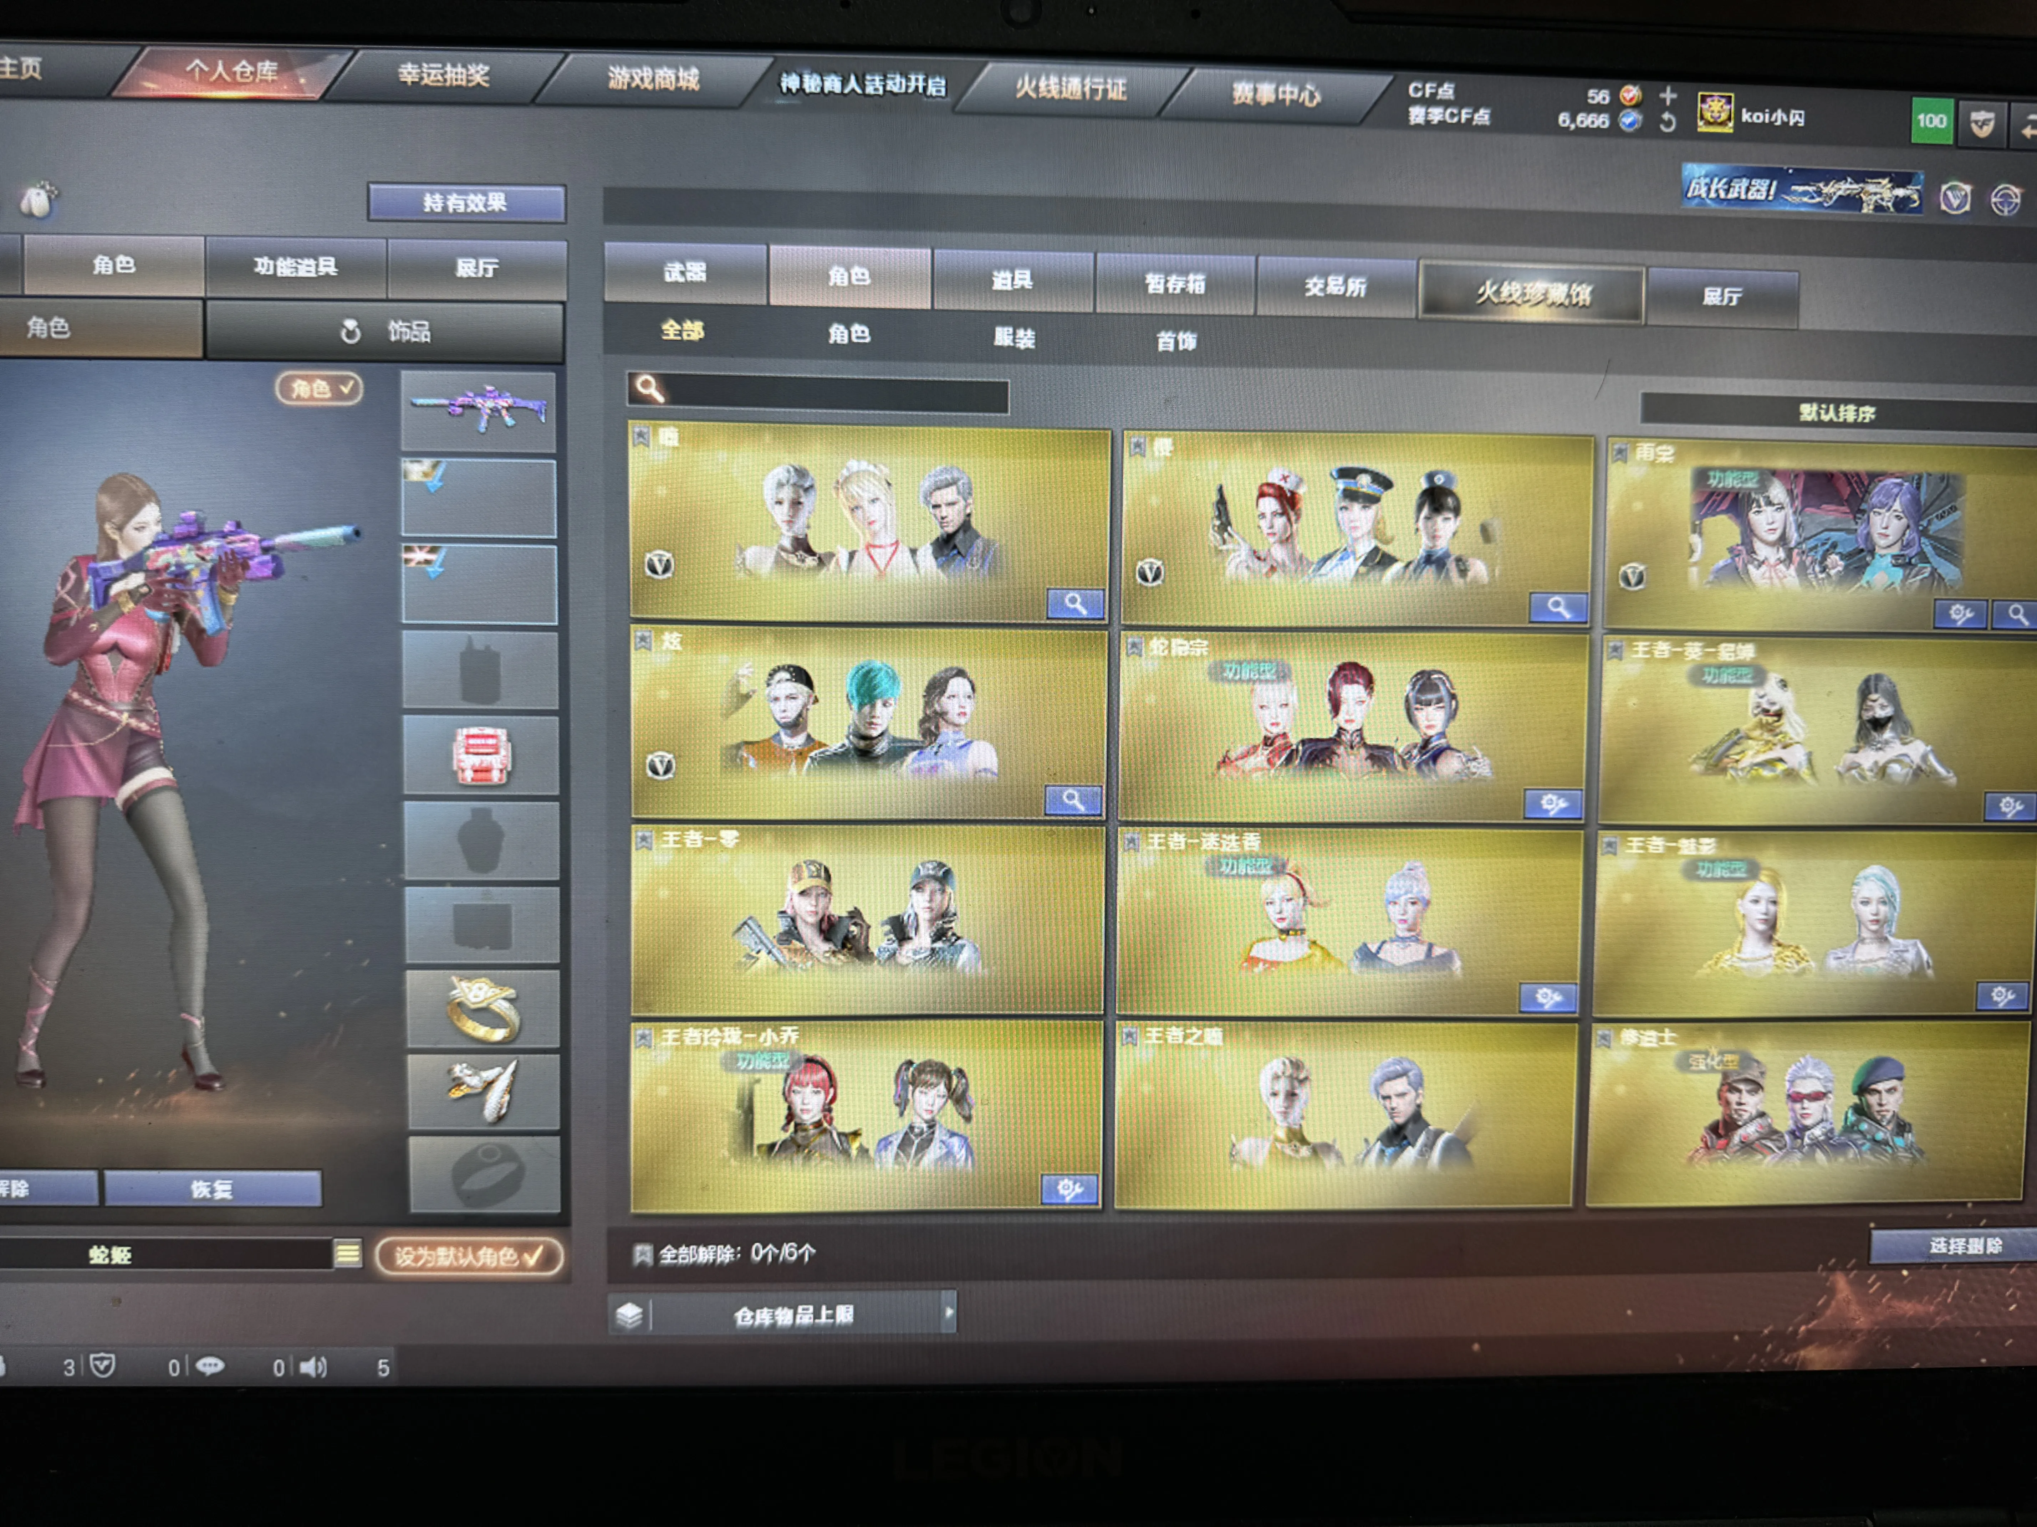Toggle 设为默认角色 default character option

click(x=469, y=1256)
